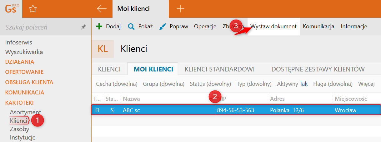Click the Wystaw dokument button

coord(273,26)
